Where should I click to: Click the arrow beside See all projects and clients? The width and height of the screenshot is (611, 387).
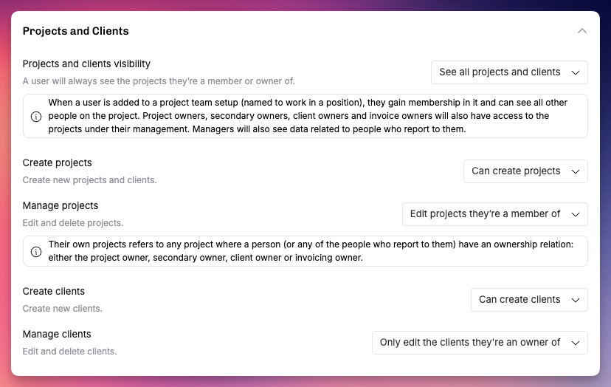[x=575, y=72]
